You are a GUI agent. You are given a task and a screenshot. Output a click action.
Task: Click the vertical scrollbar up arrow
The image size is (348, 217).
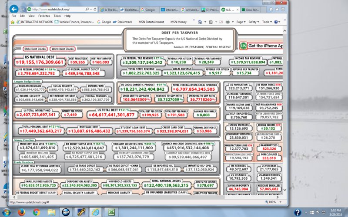click(285, 30)
